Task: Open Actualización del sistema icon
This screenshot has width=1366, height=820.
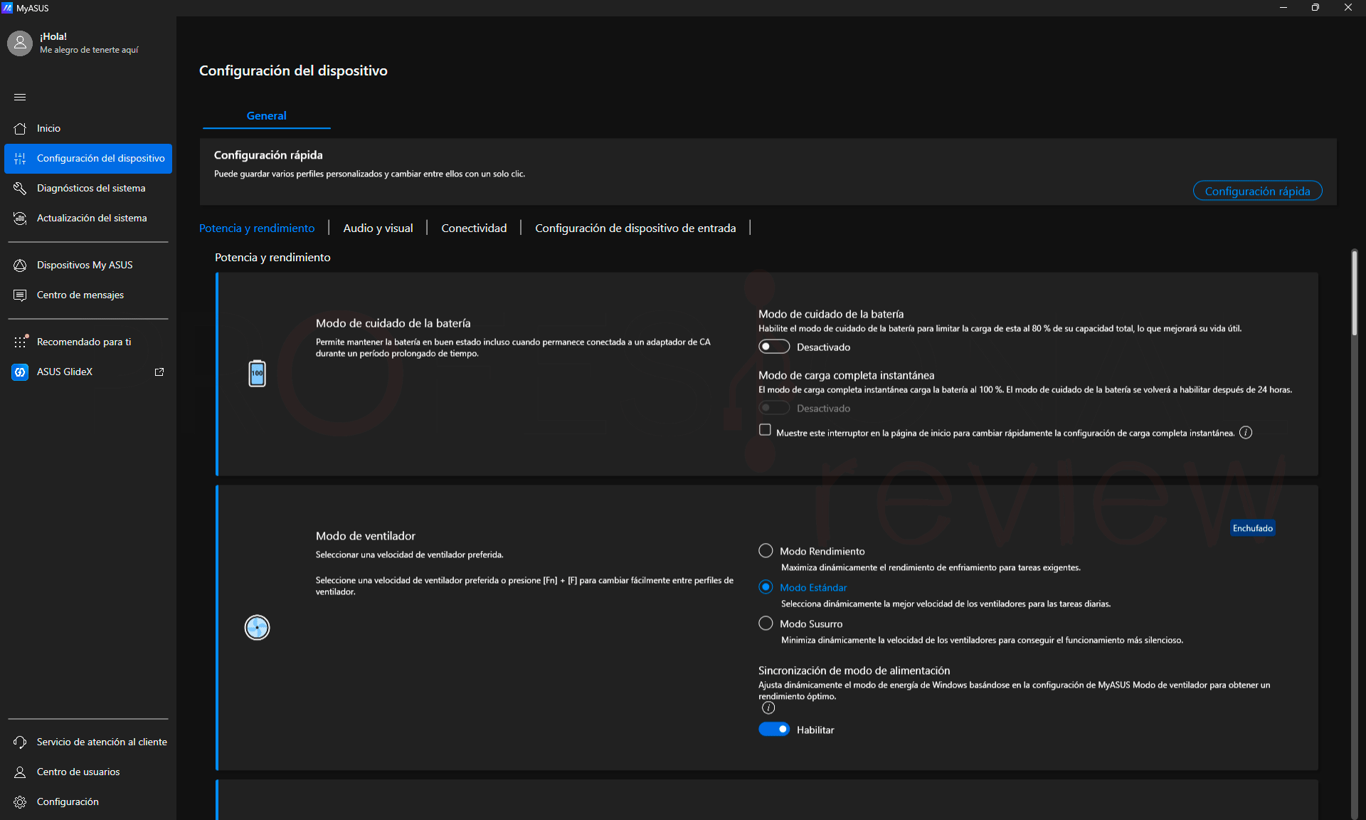Action: tap(20, 218)
